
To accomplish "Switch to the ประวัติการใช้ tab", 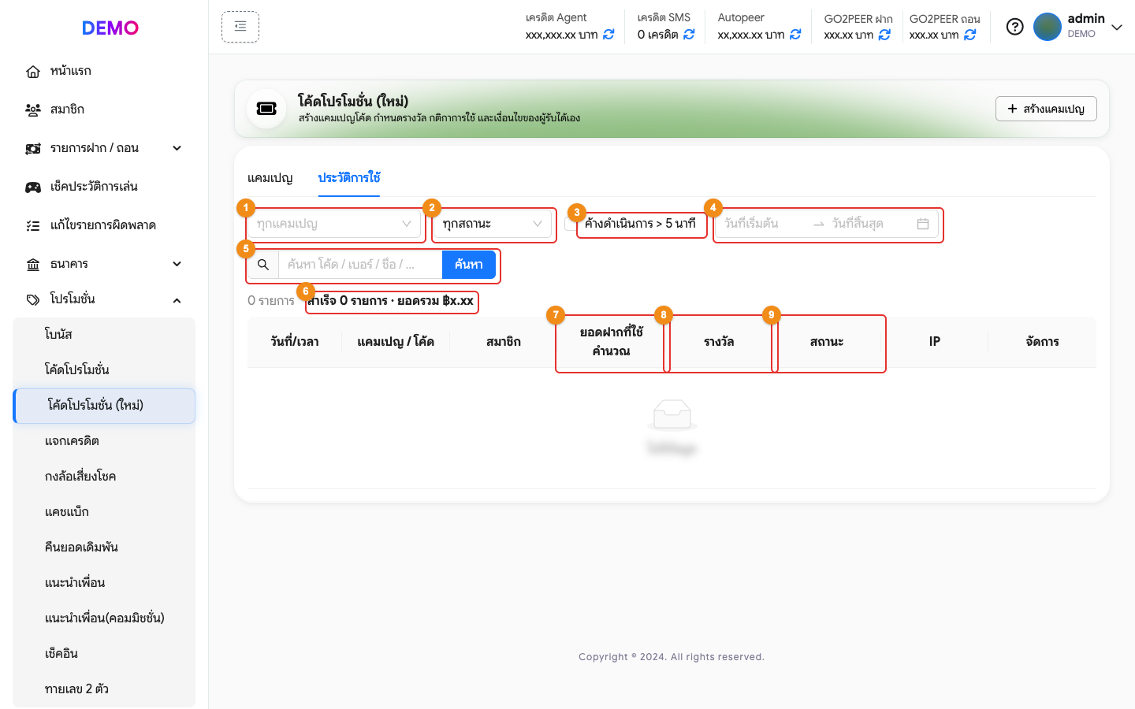I will 349,178.
